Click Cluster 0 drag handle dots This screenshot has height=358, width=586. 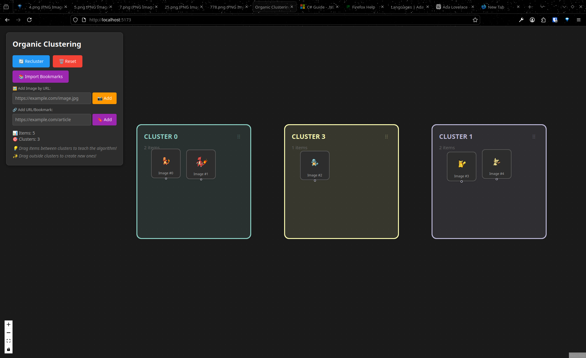point(239,137)
